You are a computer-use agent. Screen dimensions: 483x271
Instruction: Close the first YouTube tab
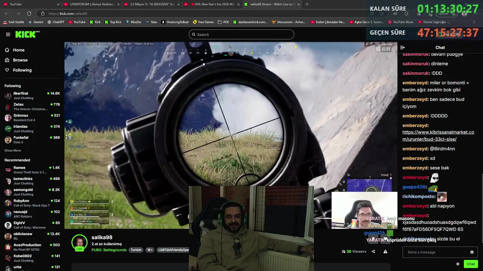pos(58,4)
